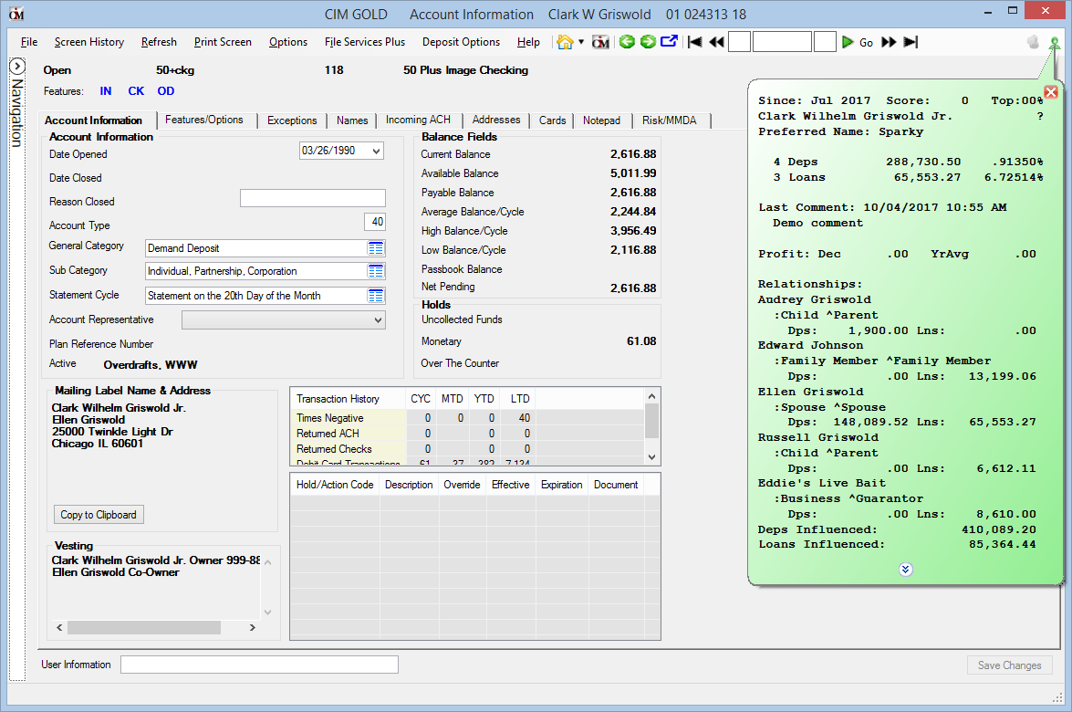Screen dimensions: 1072x712
Task: Open the Screen History menu
Action: tap(89, 42)
